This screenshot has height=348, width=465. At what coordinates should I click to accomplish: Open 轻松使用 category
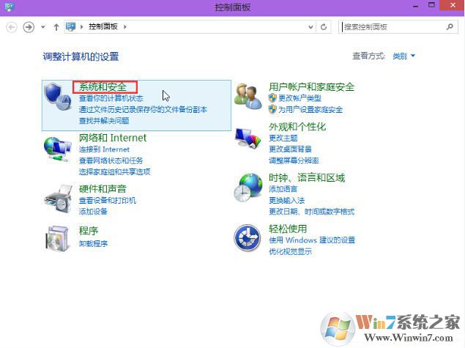click(288, 229)
